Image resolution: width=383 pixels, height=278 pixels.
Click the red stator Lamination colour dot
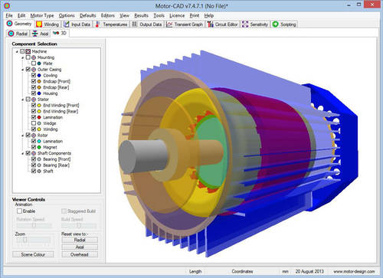coord(39,117)
